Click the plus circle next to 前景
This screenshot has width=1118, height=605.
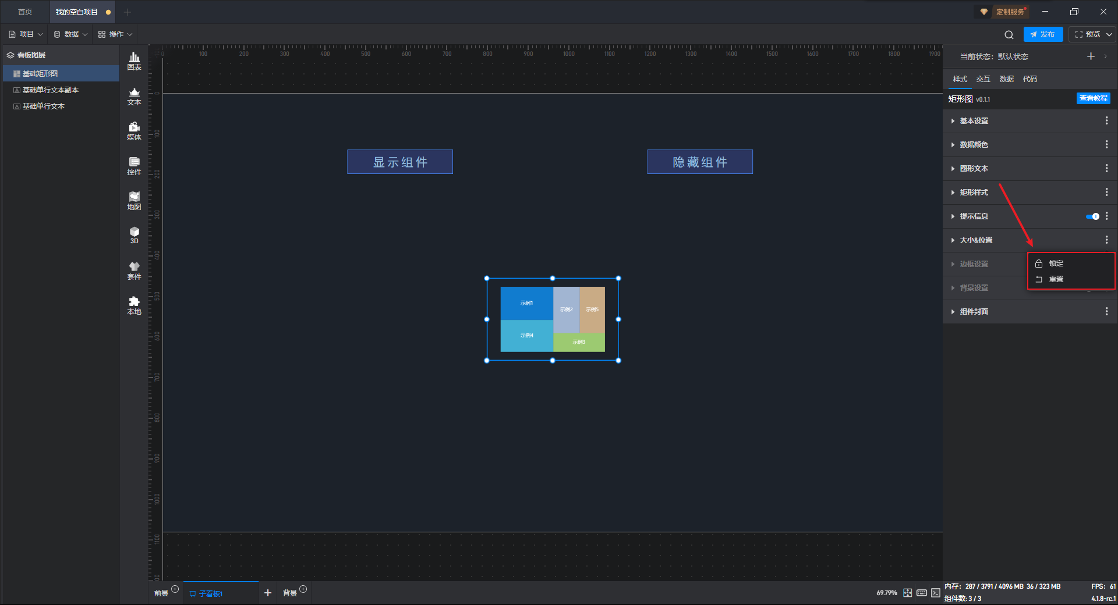(x=175, y=589)
